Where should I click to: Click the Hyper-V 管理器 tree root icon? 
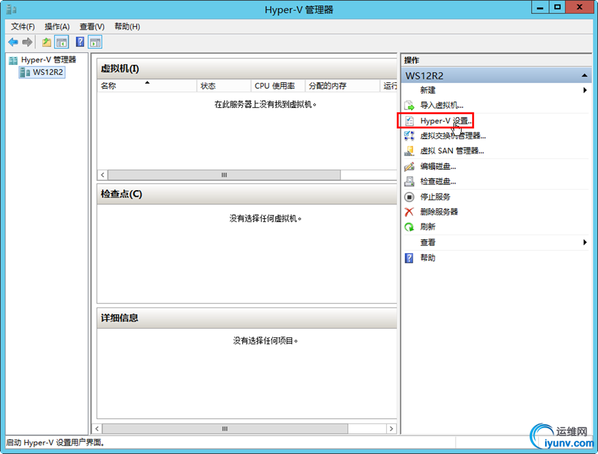(13, 60)
